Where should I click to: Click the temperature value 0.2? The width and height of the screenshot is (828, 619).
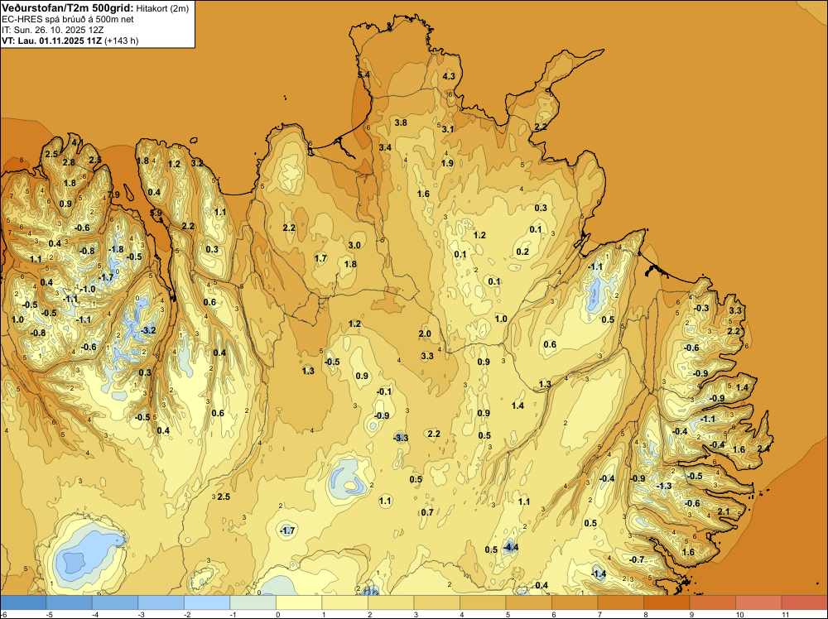[x=522, y=252]
